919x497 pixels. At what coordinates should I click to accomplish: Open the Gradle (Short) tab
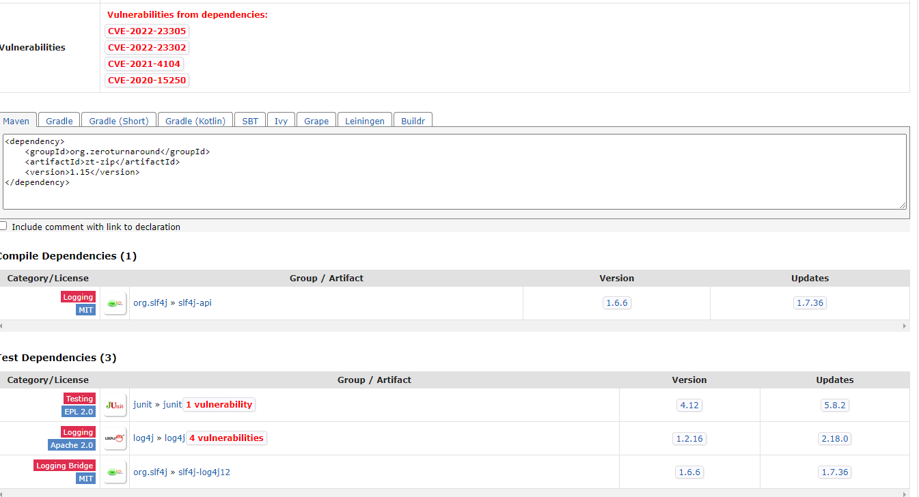[119, 120]
